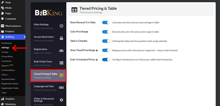
Task: Open WooCommerce in the admin menu
Action: point(13,26)
